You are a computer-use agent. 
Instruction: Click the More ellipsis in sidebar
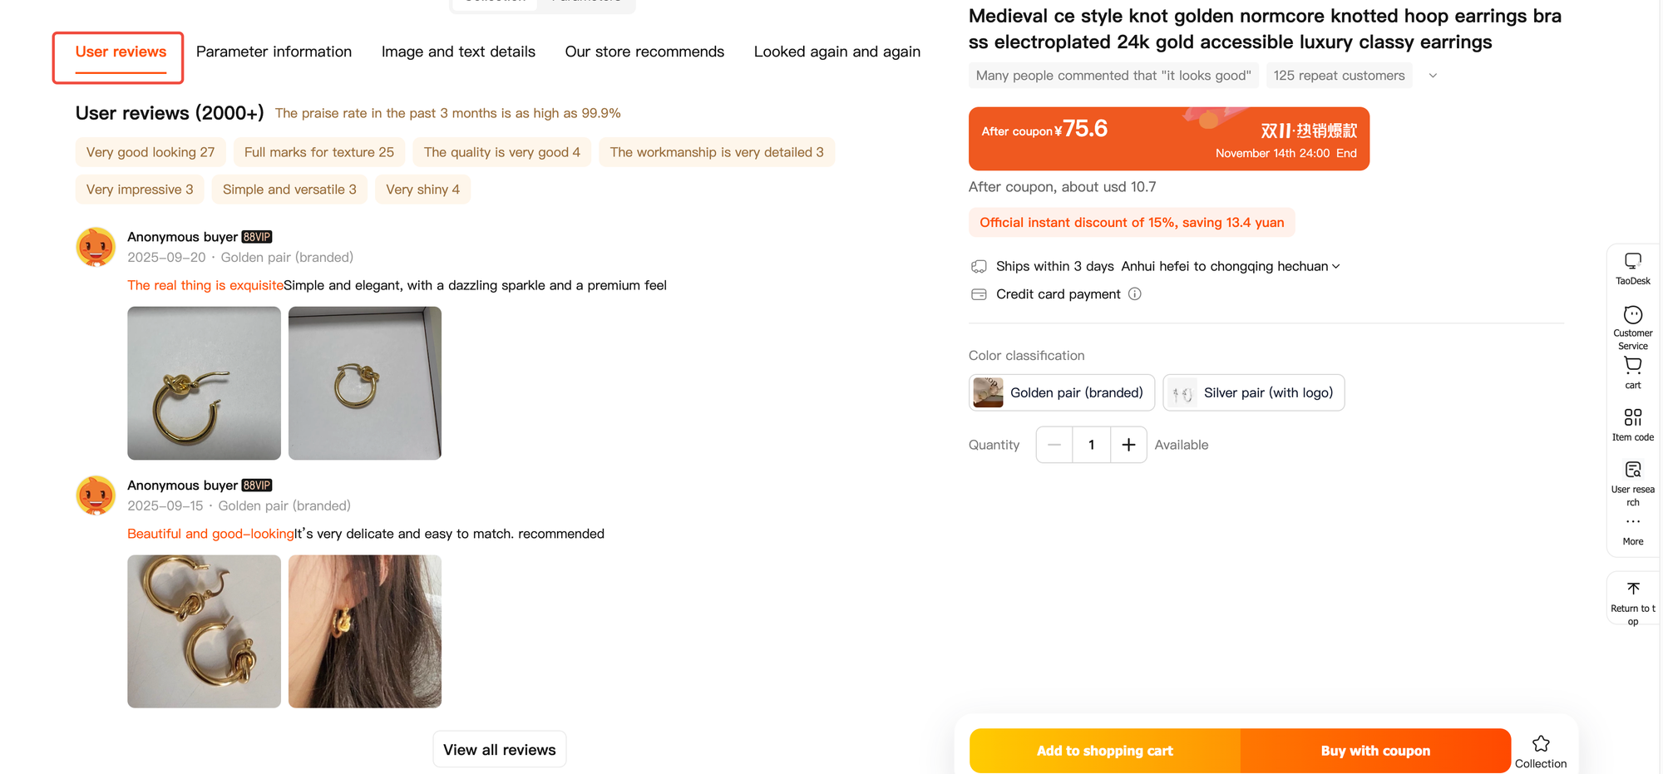pyautogui.click(x=1632, y=522)
